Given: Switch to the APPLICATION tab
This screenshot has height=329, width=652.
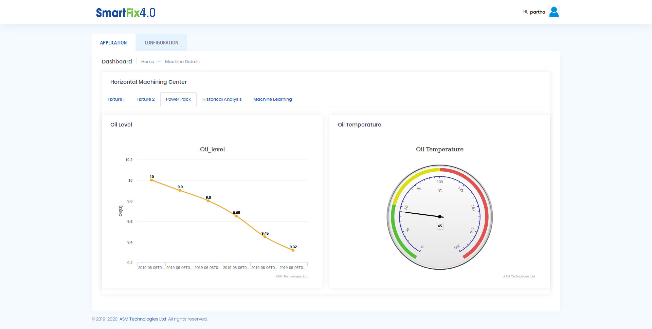Looking at the screenshot, I should pyautogui.click(x=113, y=43).
